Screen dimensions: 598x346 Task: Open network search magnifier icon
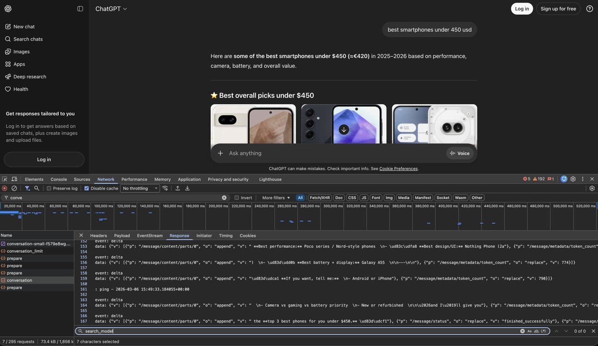coord(36,188)
